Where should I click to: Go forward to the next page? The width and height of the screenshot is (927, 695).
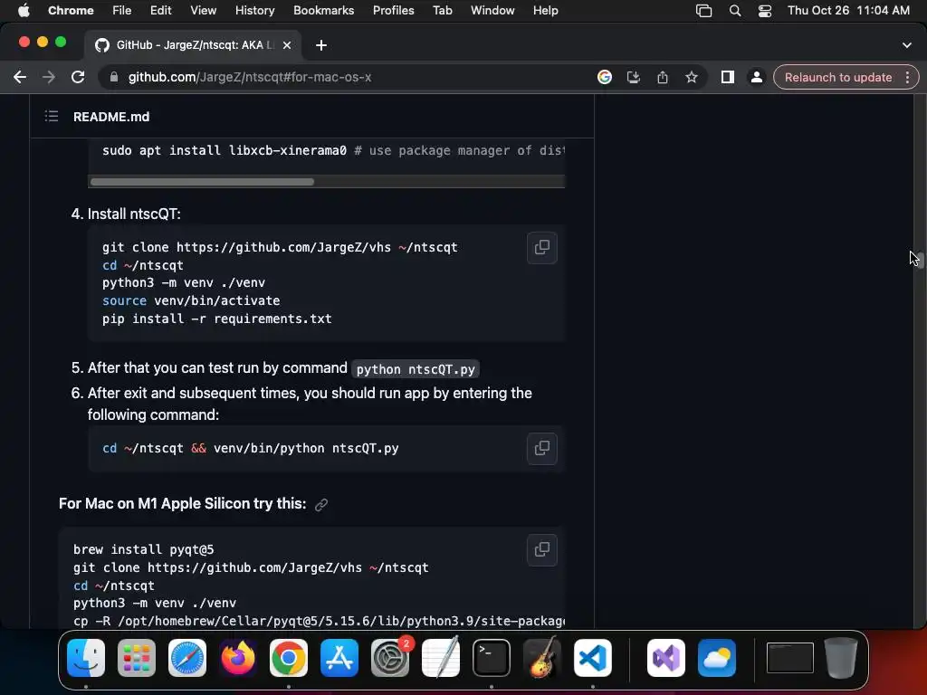tap(49, 77)
